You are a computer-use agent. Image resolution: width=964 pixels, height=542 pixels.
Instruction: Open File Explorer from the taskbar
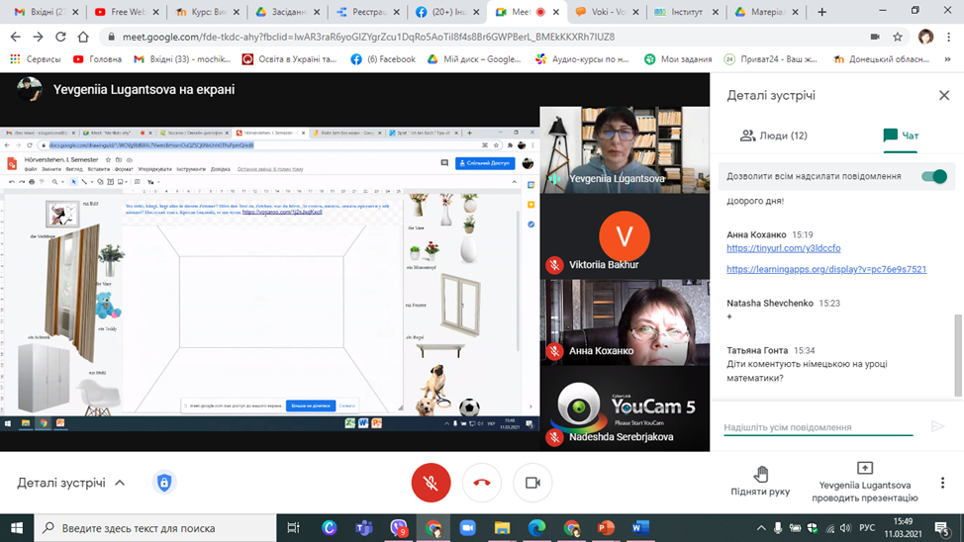502,528
